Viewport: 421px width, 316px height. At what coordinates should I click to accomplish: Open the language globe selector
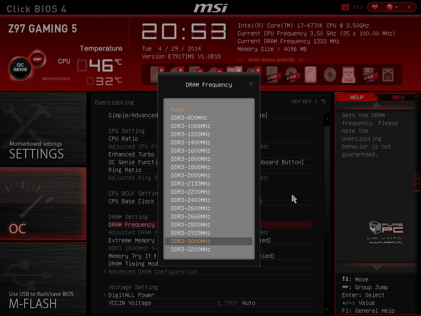[x=392, y=7]
